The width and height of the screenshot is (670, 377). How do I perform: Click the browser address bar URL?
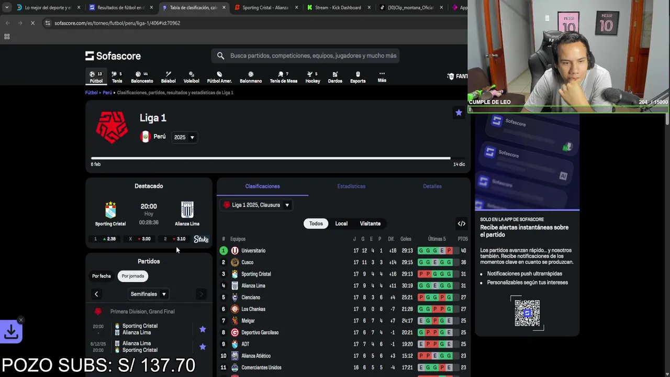tap(117, 23)
